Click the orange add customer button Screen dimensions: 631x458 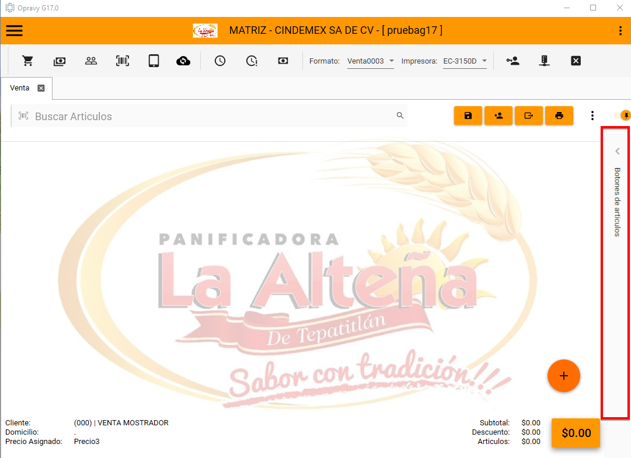tap(498, 116)
